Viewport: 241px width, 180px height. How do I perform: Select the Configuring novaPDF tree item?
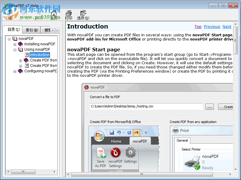[41, 71]
